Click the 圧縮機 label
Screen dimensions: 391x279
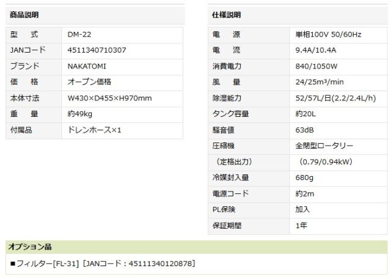(223, 146)
